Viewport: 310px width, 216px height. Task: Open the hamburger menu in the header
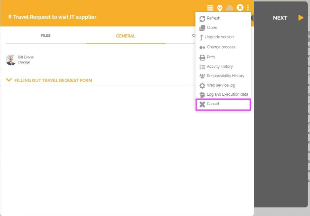[210, 7]
